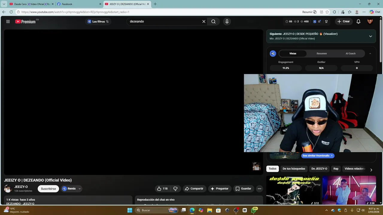Open Edge settings and more menu
Screen dimensions: 383x215
[364, 12]
